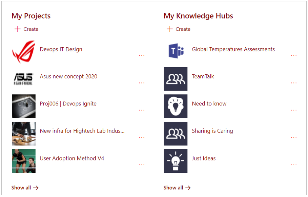
Task: Show all projects under My Projects
Action: (25, 188)
